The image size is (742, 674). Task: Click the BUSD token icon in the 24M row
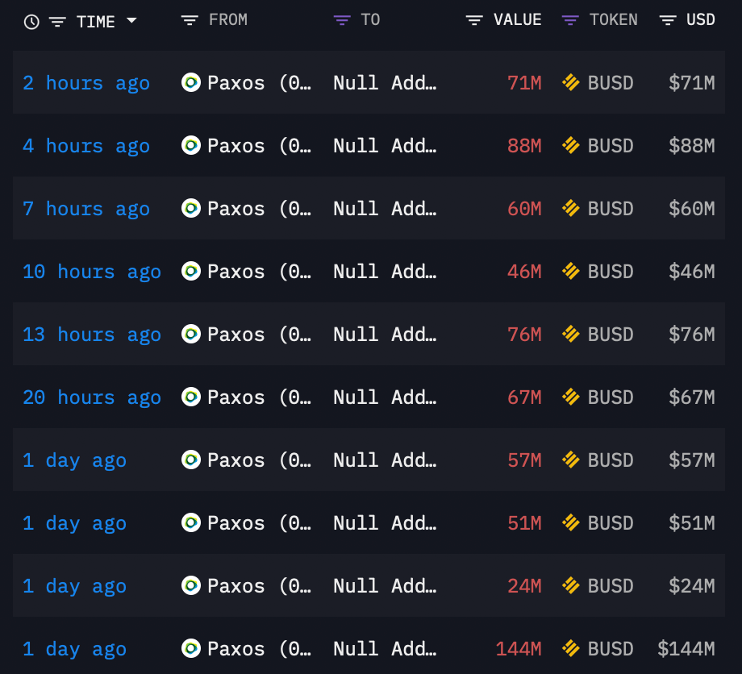pos(571,585)
